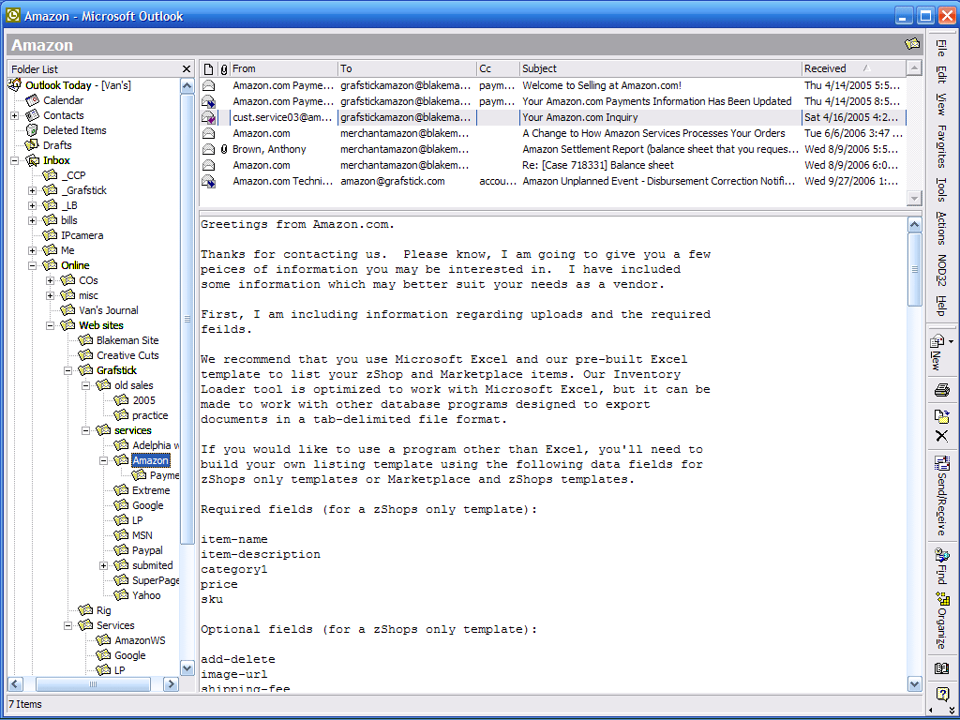This screenshot has height=720, width=960.
Task: Open the Calendar folder
Action: [x=63, y=100]
